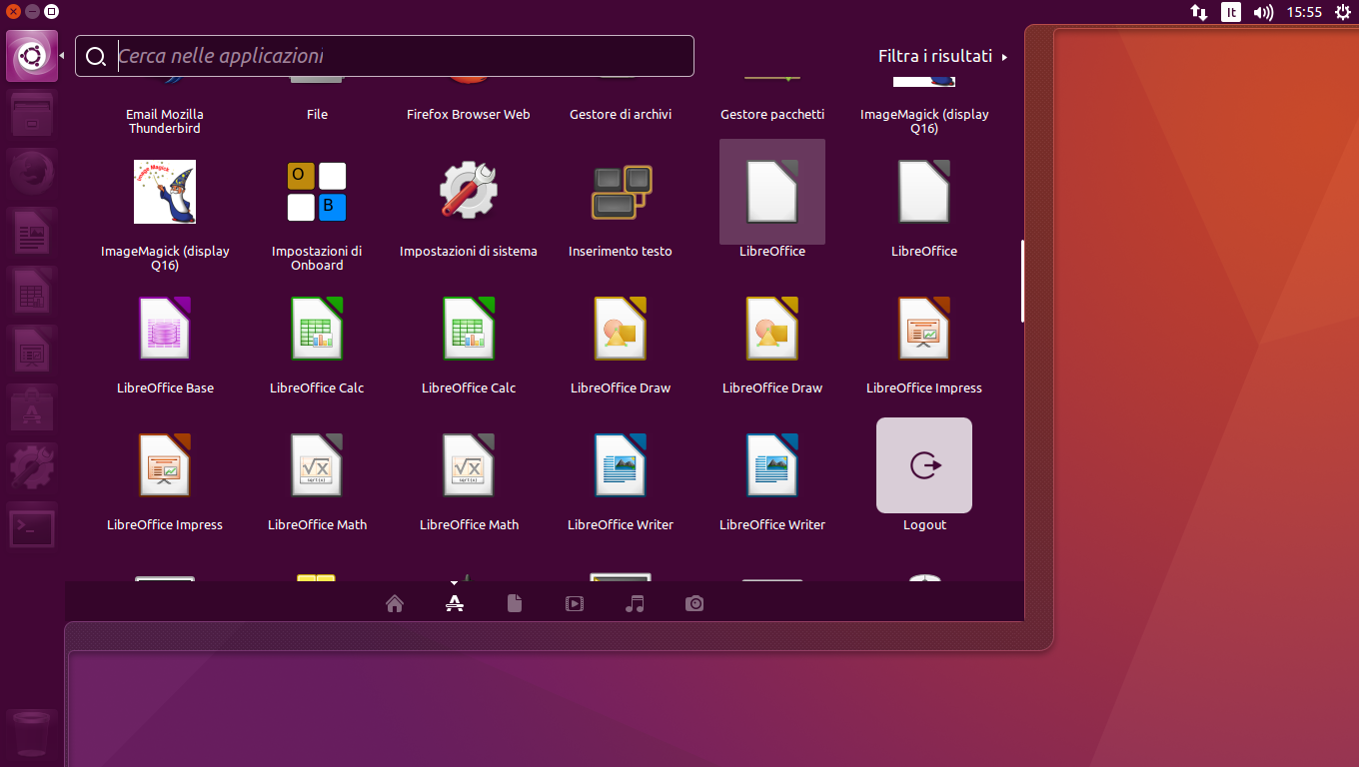Screen dimensions: 1359x767
Task: Open LibreOffice Calc from the launcher
Action: tap(32, 293)
